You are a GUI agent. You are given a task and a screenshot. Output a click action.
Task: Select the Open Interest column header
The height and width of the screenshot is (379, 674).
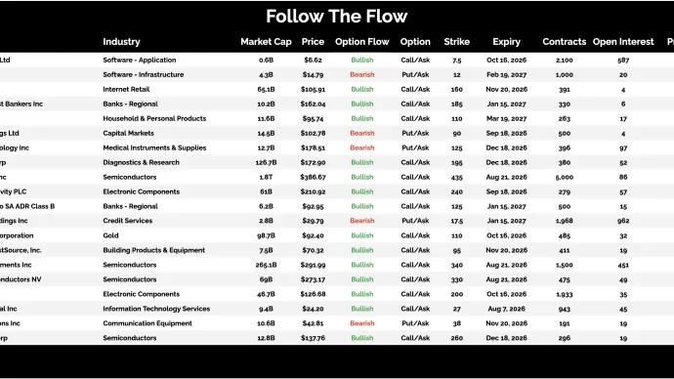tap(623, 42)
